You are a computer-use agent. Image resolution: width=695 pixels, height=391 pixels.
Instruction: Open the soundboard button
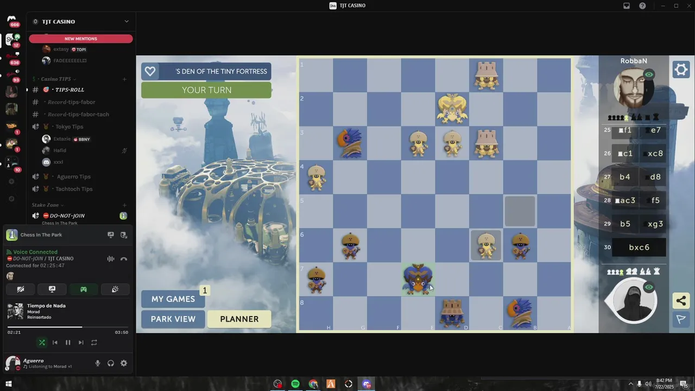click(115, 289)
